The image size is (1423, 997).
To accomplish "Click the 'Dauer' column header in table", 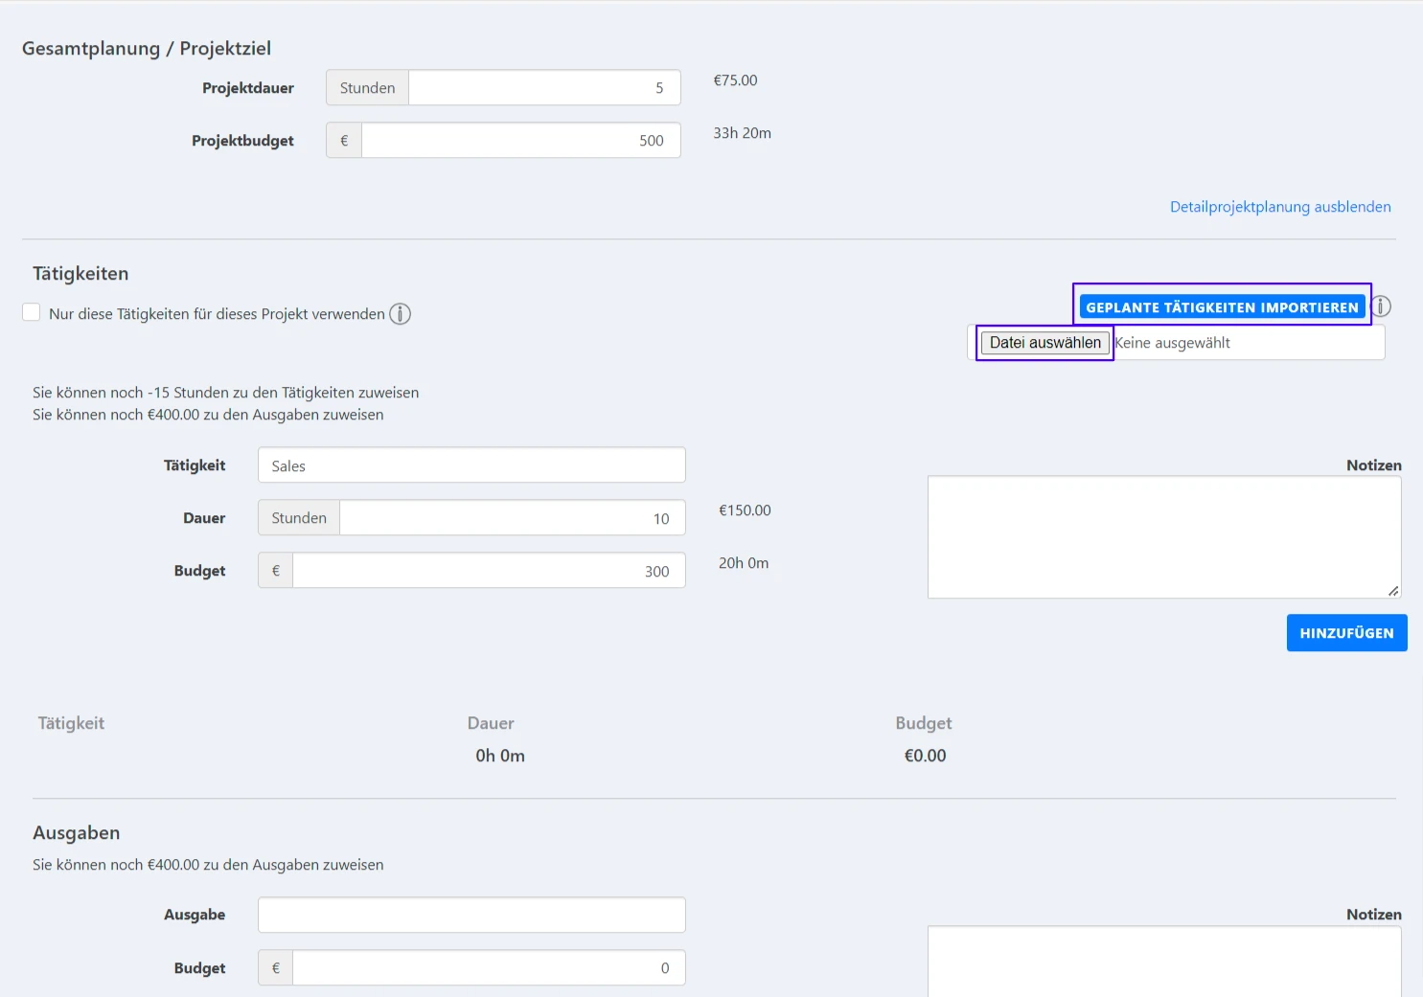I will coord(491,723).
